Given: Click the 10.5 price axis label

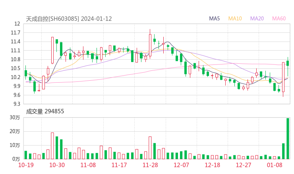Looking at the screenshot, I should coord(15,68).
